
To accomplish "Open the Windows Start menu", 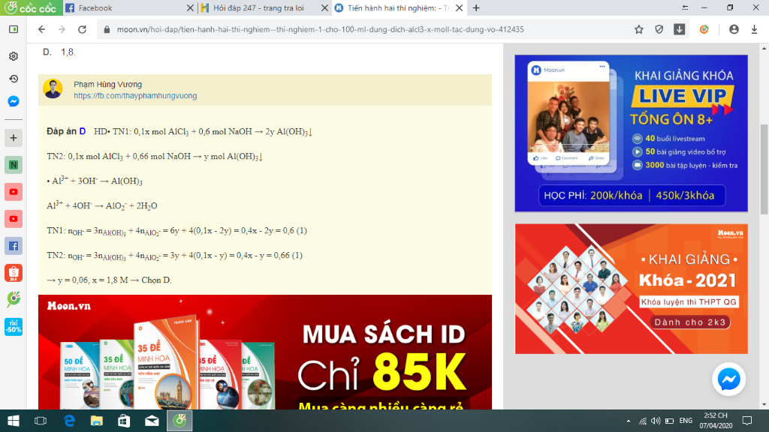I will click(x=14, y=421).
